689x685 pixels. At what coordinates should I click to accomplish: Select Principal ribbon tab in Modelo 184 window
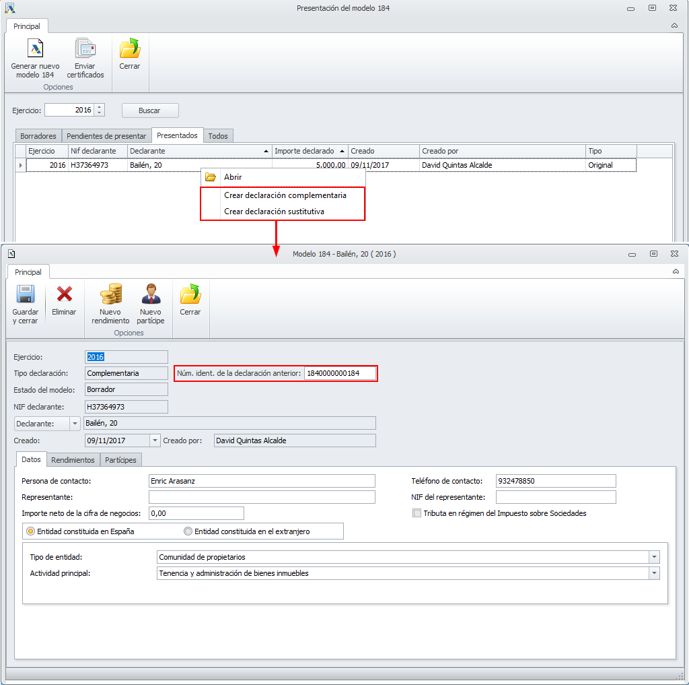point(28,272)
